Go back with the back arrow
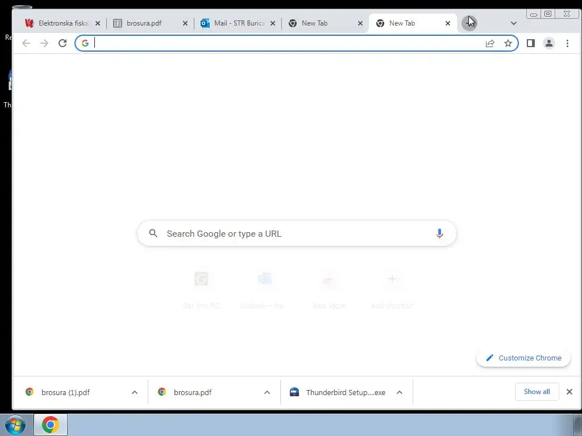The image size is (582, 436). pos(26,43)
